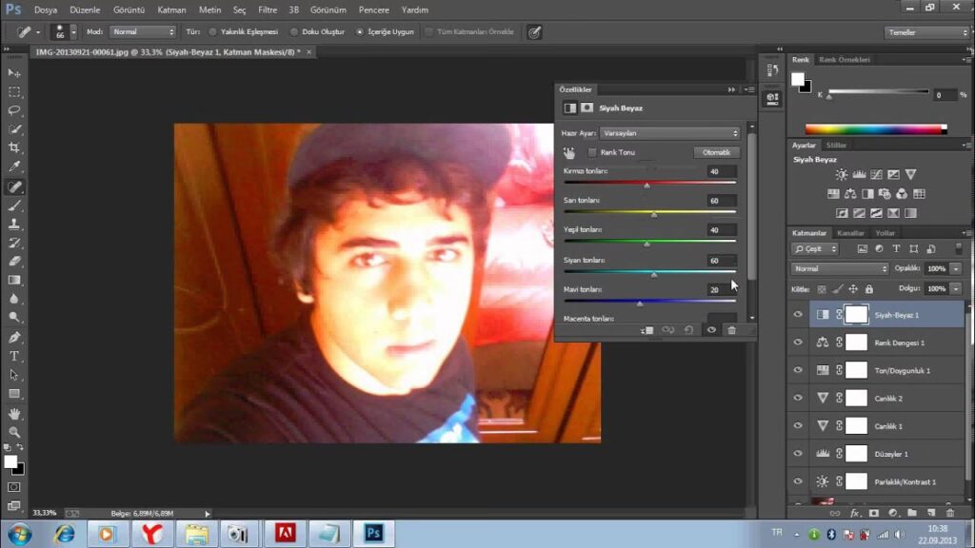This screenshot has height=548, width=975.
Task: Click the trash icon in the Özellikler panel
Action: click(x=731, y=330)
